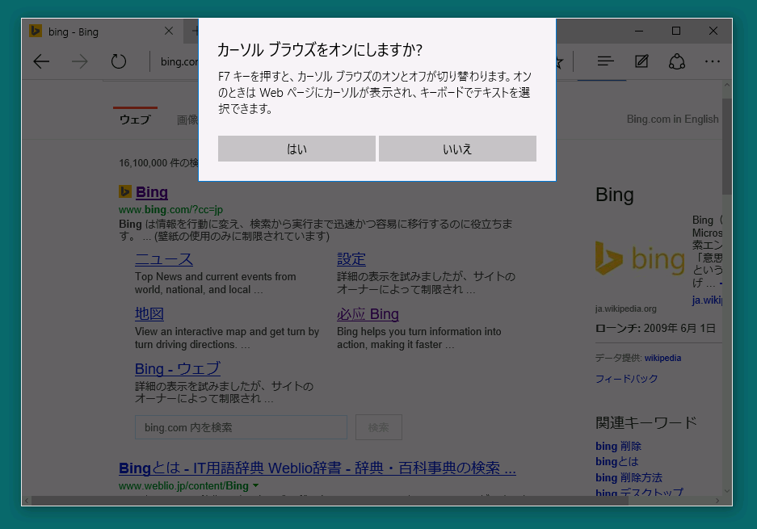Click the horizontal scrollbar thumb
The height and width of the screenshot is (529, 757).
pyautogui.click(x=330, y=501)
